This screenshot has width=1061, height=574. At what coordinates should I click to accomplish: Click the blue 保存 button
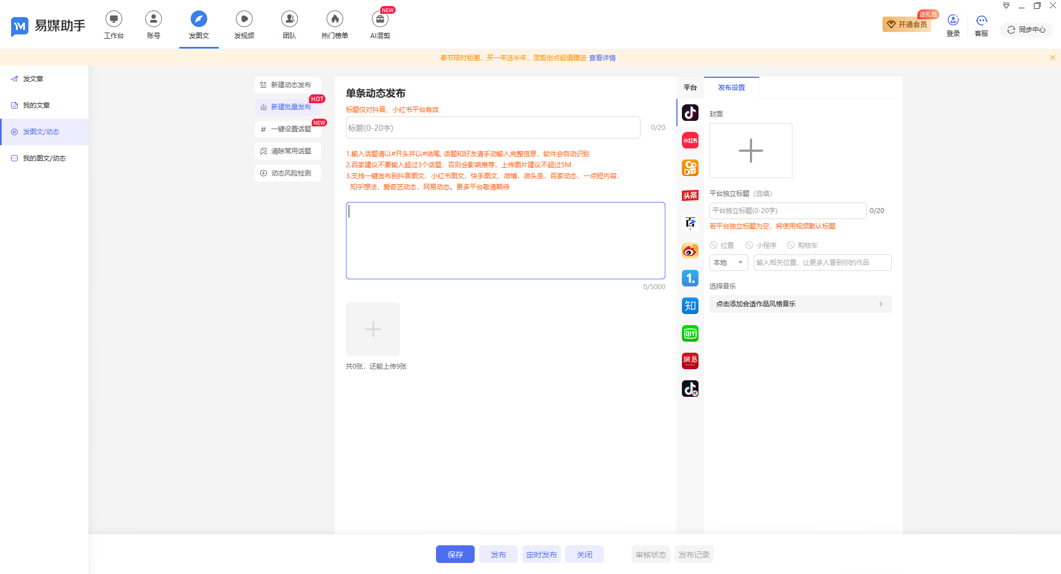(x=455, y=555)
